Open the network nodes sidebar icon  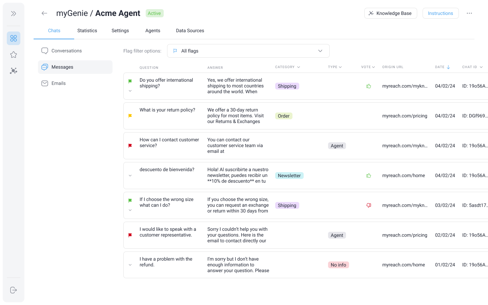point(14,71)
